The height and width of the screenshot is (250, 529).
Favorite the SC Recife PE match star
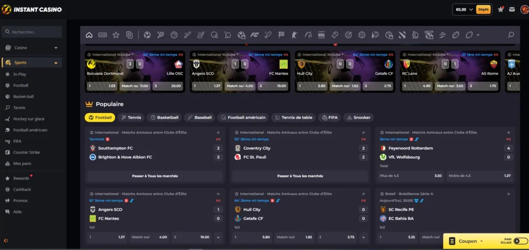click(x=508, y=194)
